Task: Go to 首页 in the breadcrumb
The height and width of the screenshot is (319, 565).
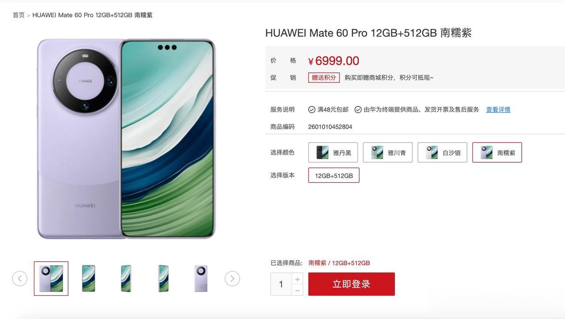Action: click(19, 15)
